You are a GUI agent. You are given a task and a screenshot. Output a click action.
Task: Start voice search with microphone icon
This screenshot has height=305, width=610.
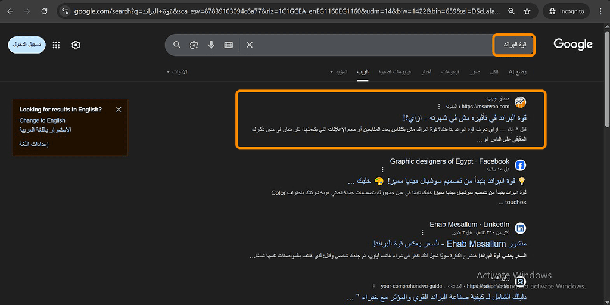211,45
